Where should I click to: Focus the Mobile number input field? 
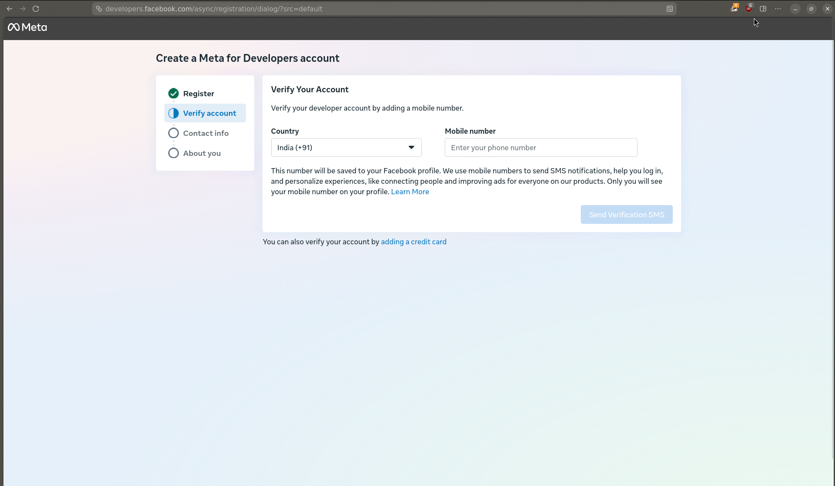(541, 148)
